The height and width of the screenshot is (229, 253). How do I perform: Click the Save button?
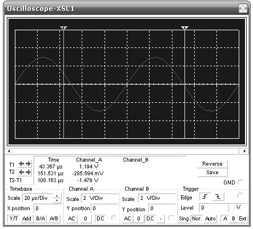point(212,172)
